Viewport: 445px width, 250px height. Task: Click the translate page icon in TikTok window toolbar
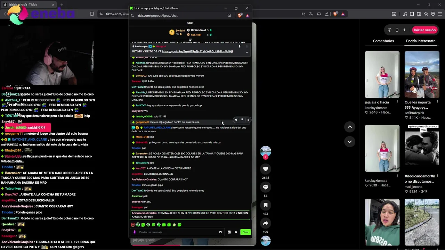point(311,14)
